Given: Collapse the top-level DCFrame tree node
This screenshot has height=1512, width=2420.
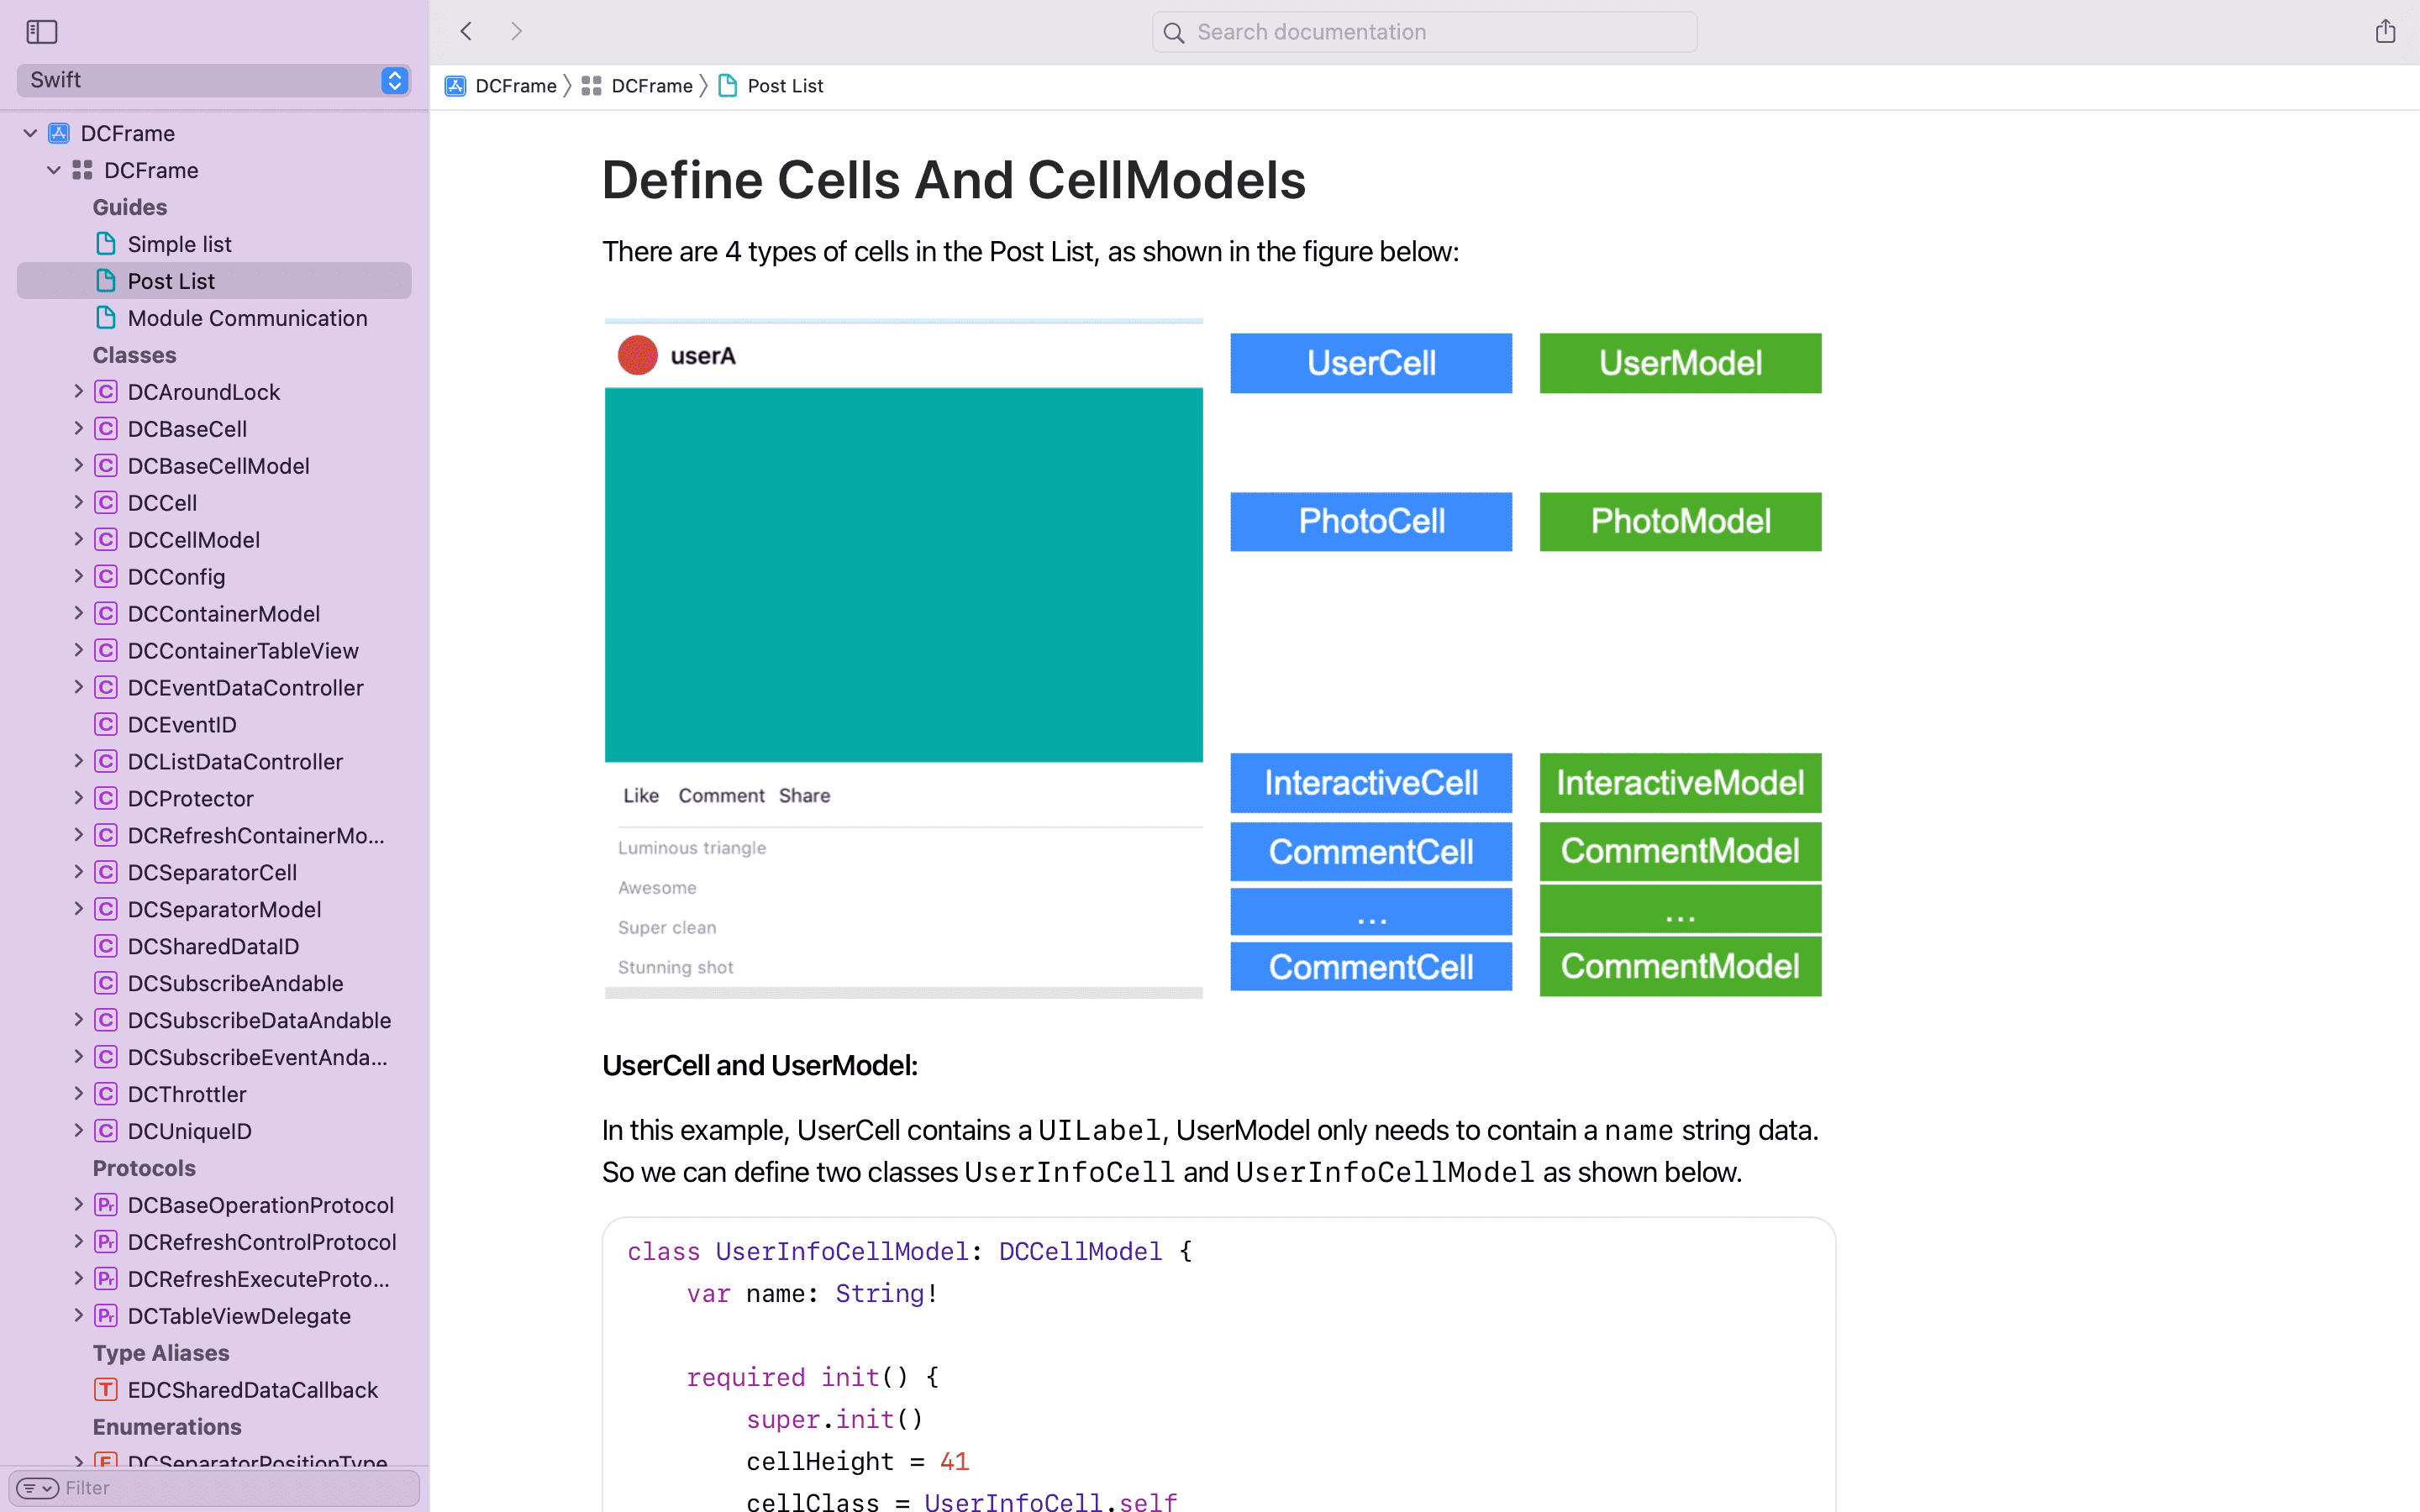Looking at the screenshot, I should [x=31, y=133].
